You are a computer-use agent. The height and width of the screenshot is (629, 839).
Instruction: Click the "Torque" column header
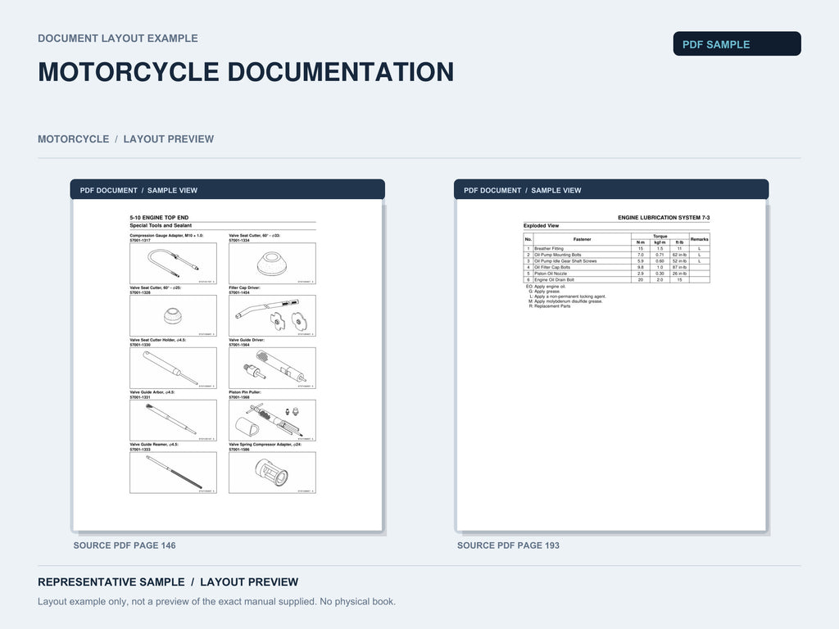click(x=660, y=236)
